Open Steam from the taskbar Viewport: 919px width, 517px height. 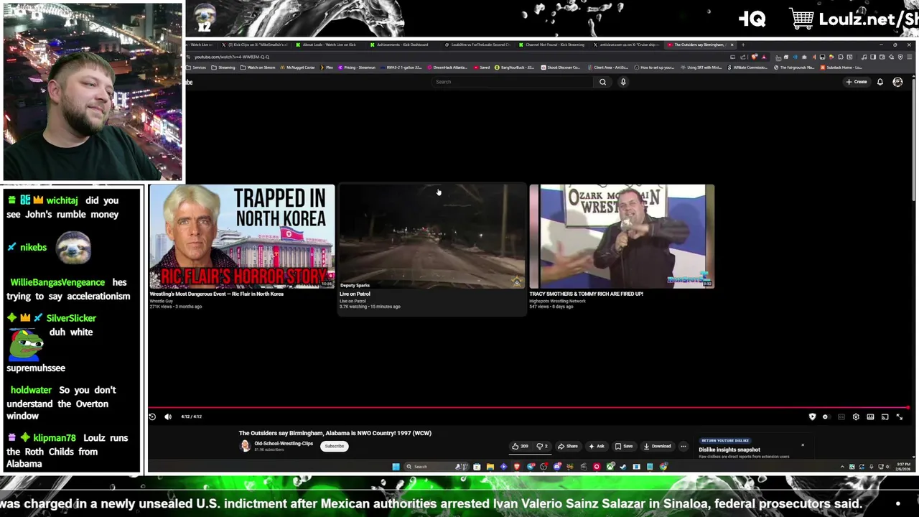click(622, 467)
